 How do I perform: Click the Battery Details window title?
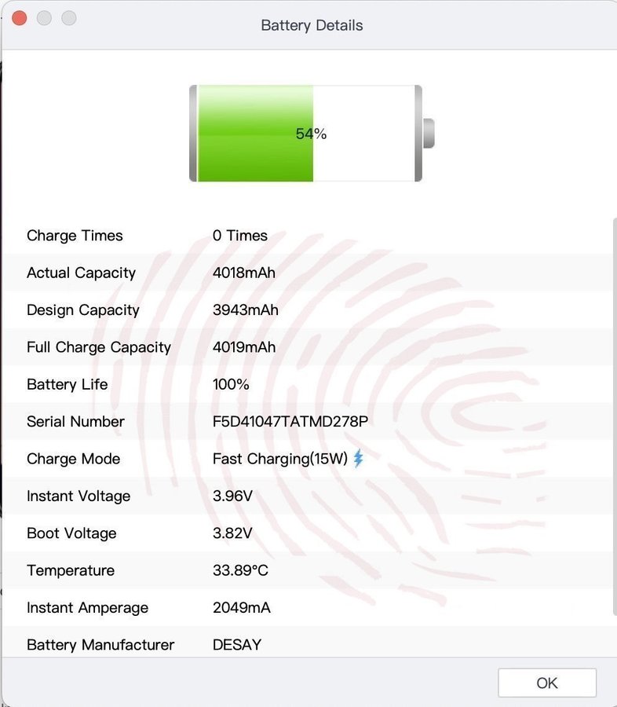312,25
